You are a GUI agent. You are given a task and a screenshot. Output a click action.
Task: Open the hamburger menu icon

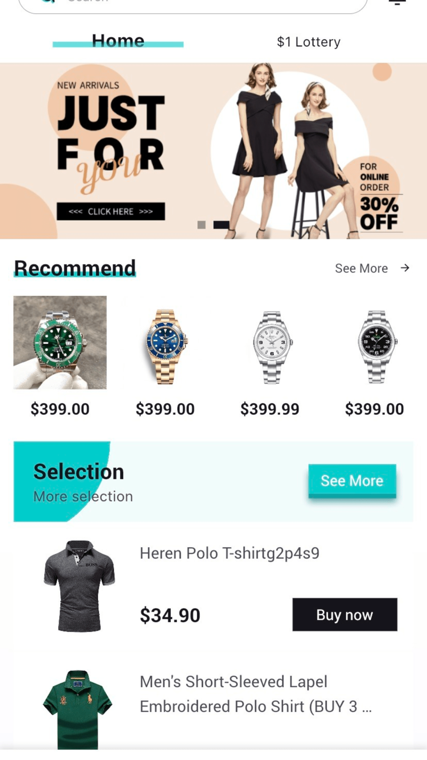point(397,2)
